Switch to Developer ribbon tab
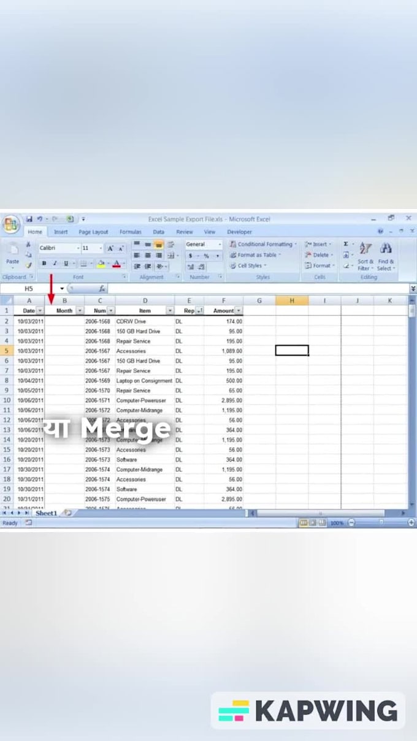Screen dimensions: 417x741 [x=239, y=232]
